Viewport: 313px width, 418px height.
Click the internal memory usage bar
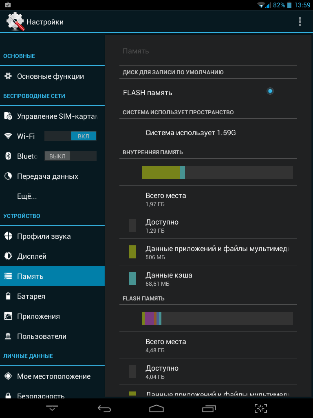pyautogui.click(x=217, y=172)
